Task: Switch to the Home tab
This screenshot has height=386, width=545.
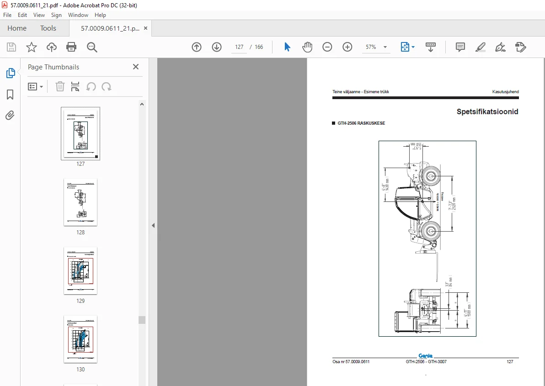Action: 16,28
